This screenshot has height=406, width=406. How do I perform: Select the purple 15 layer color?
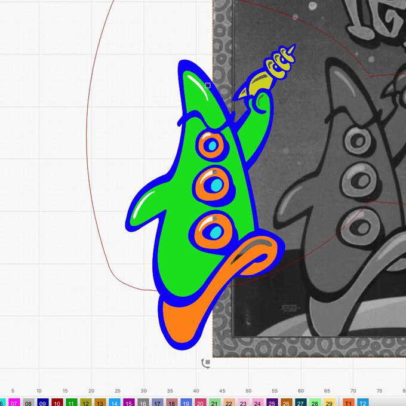129,402
